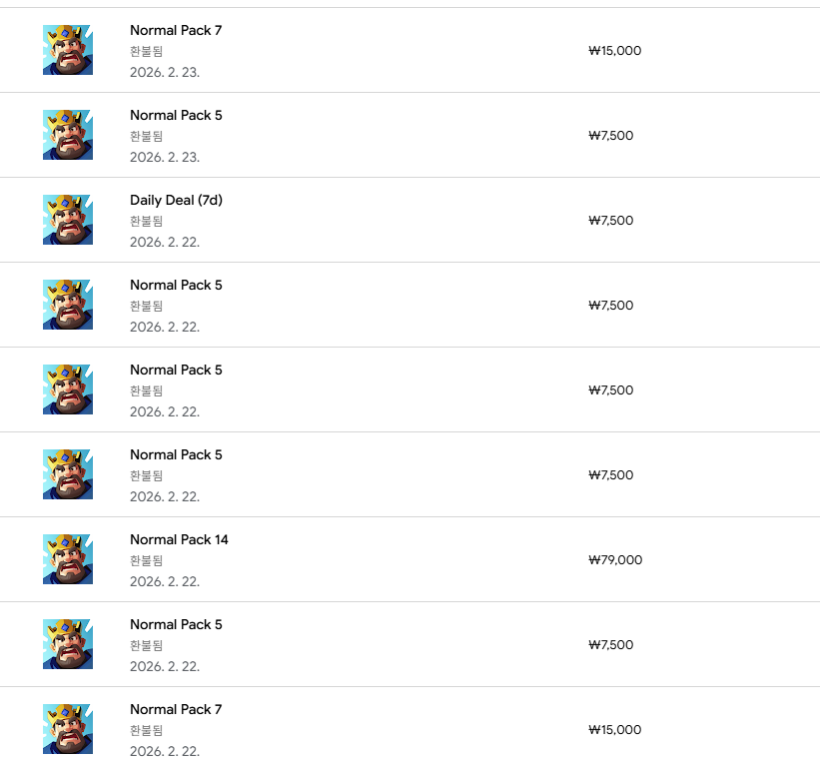The image size is (820, 768).
Task: Click ₩7,500 price of February 23 Normal Pack 5
Action: coord(610,136)
